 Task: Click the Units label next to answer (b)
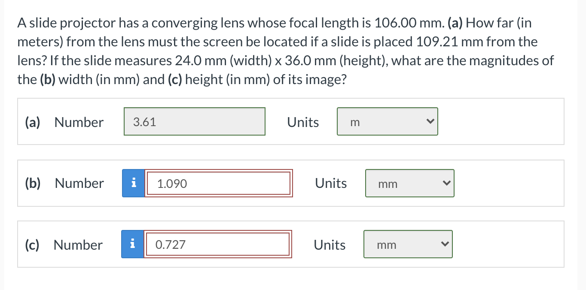coord(330,183)
